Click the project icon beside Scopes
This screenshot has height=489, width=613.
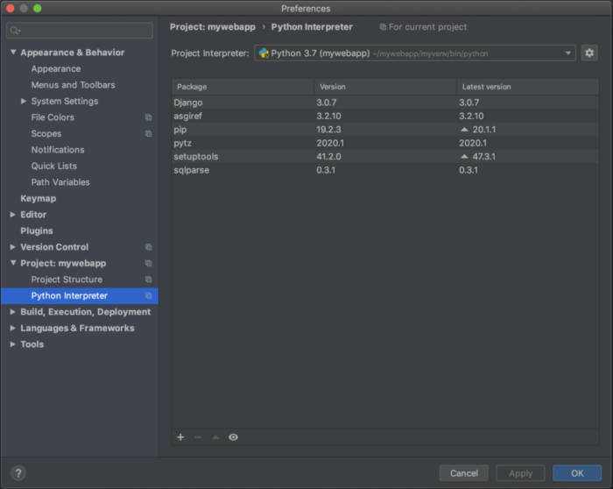pos(148,134)
